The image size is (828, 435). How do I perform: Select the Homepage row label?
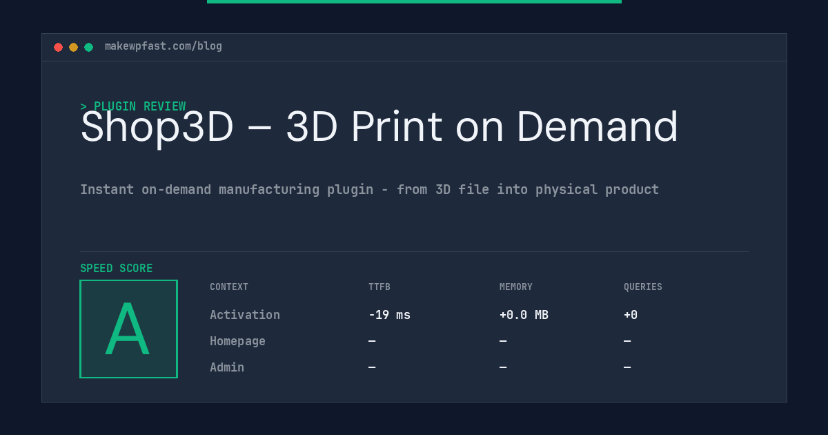[x=237, y=341]
